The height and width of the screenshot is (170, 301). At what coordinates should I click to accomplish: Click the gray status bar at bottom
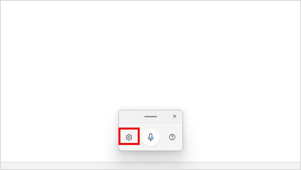(x=150, y=165)
